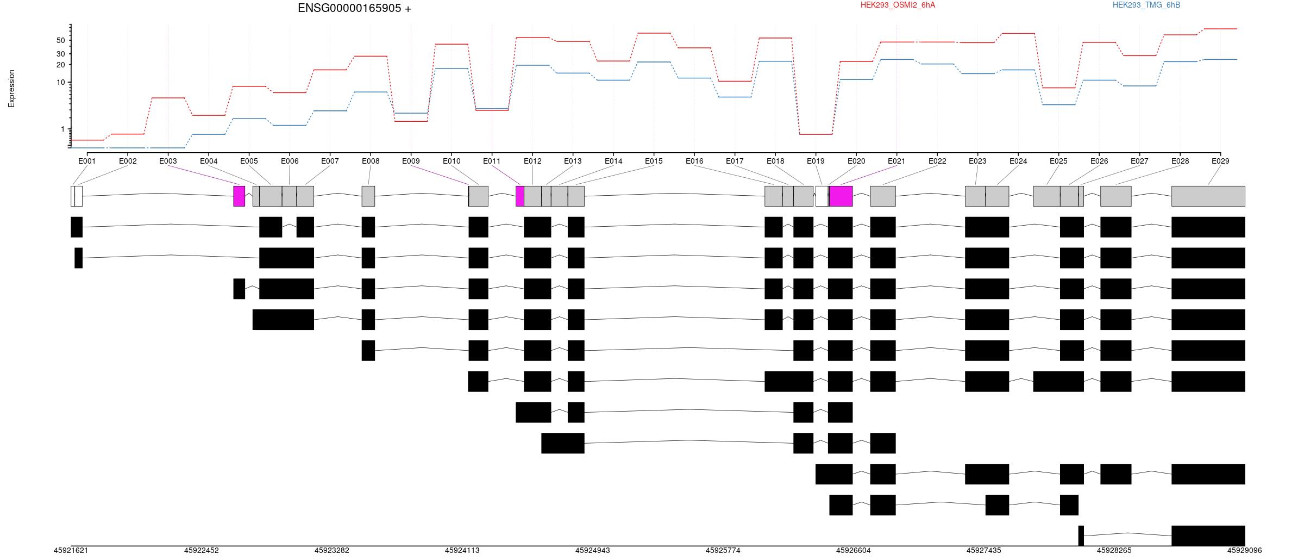Click exon label E002
Viewport: 1304px width, 560px height.
(x=128, y=161)
